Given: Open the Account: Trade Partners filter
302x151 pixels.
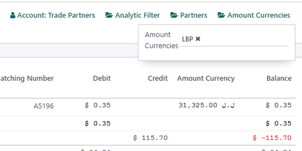Looking at the screenshot, I should [x=52, y=15].
